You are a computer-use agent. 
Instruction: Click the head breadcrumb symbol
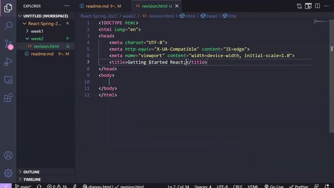[x=209, y=16]
